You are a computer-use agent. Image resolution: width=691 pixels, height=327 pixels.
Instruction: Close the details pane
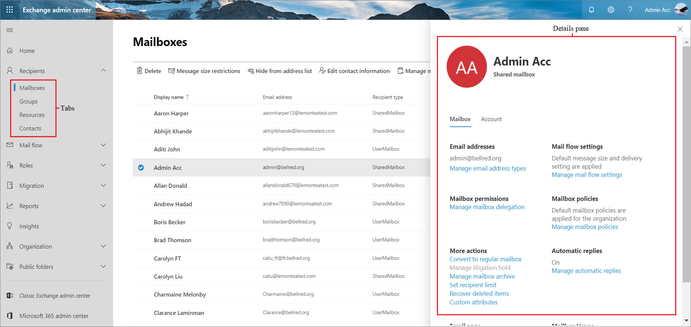(x=680, y=29)
